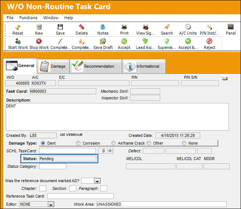Click the Accept green check icon
Viewport: 241px width, 209px height.
click(x=124, y=41)
